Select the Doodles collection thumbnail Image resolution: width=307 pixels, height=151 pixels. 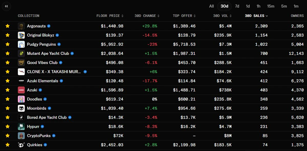coord(21,99)
